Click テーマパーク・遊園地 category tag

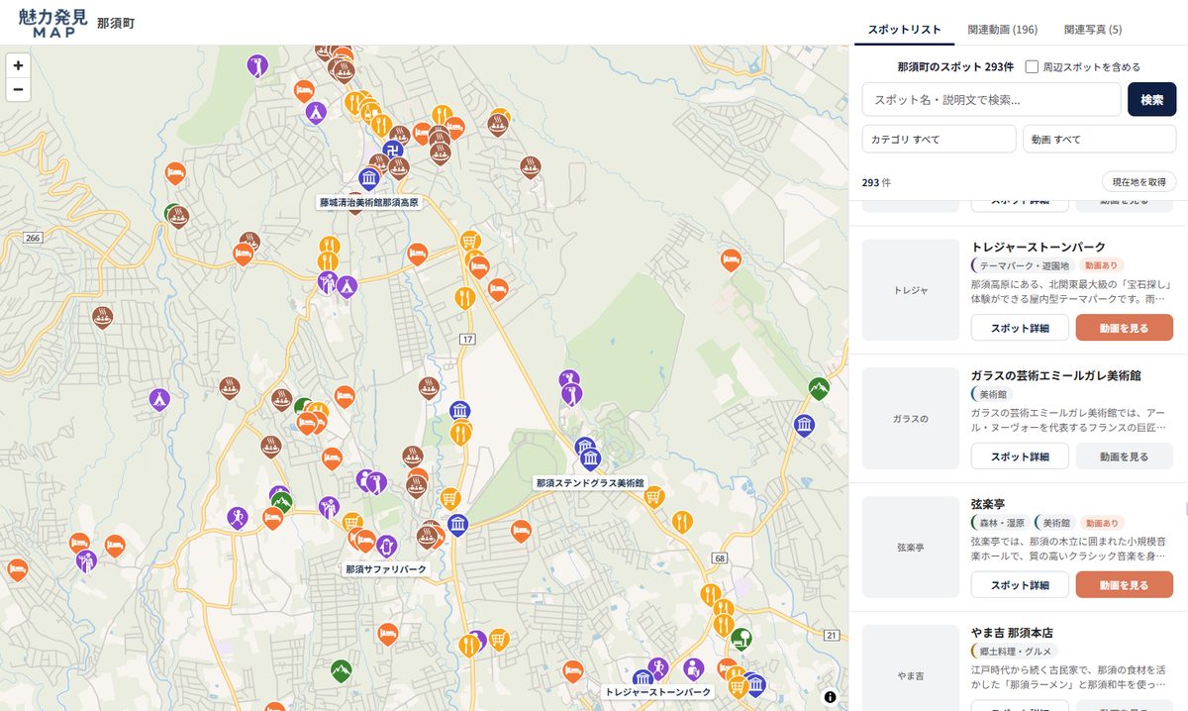1023,266
